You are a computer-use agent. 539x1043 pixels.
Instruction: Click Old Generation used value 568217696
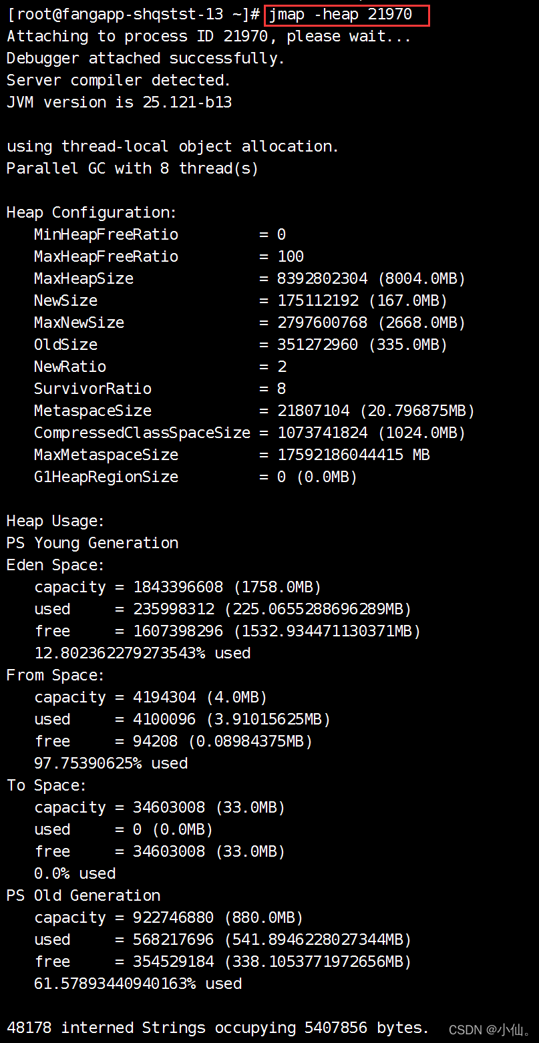(174, 940)
